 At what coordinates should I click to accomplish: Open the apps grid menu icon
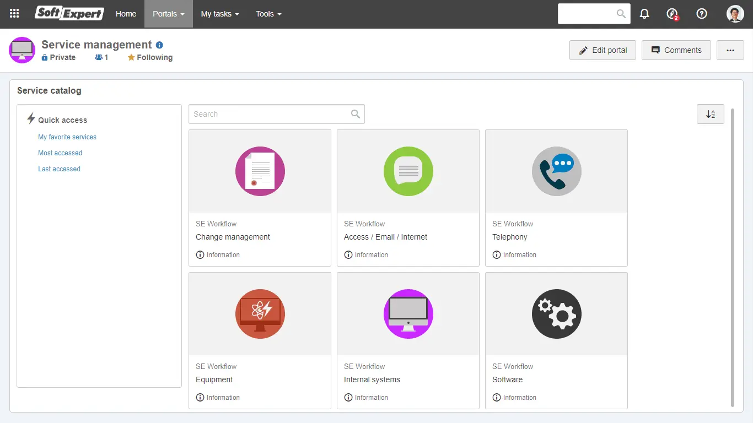tap(14, 14)
